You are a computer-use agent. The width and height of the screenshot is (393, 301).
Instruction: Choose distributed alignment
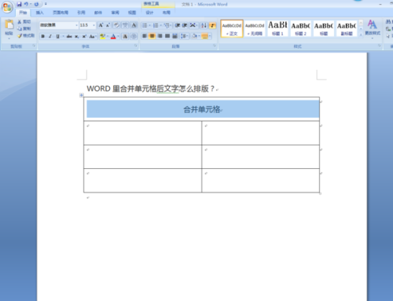coord(174,36)
